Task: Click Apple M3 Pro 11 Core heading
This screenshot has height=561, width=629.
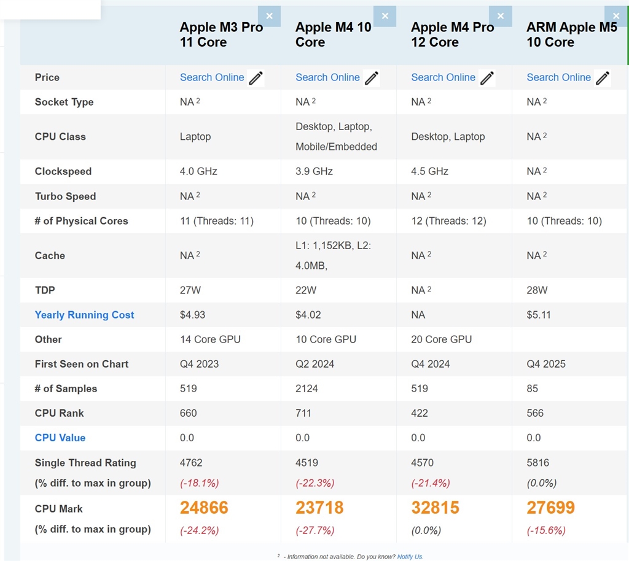Action: 221,35
